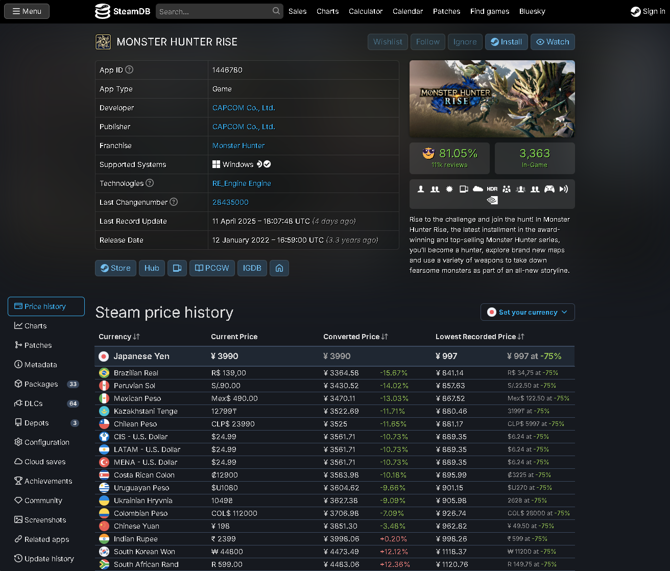Open the Set your currency dropdown
This screenshot has height=571, width=670.
coord(528,312)
